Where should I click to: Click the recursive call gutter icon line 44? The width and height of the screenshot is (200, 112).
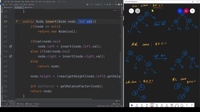(11, 46)
